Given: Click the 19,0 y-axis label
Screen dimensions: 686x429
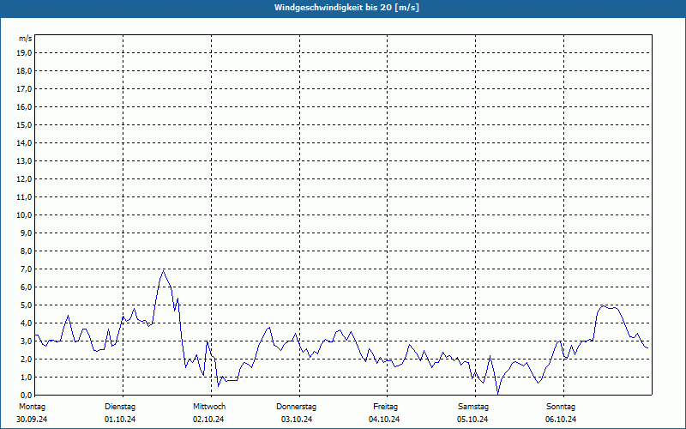Looking at the screenshot, I should 24,53.
